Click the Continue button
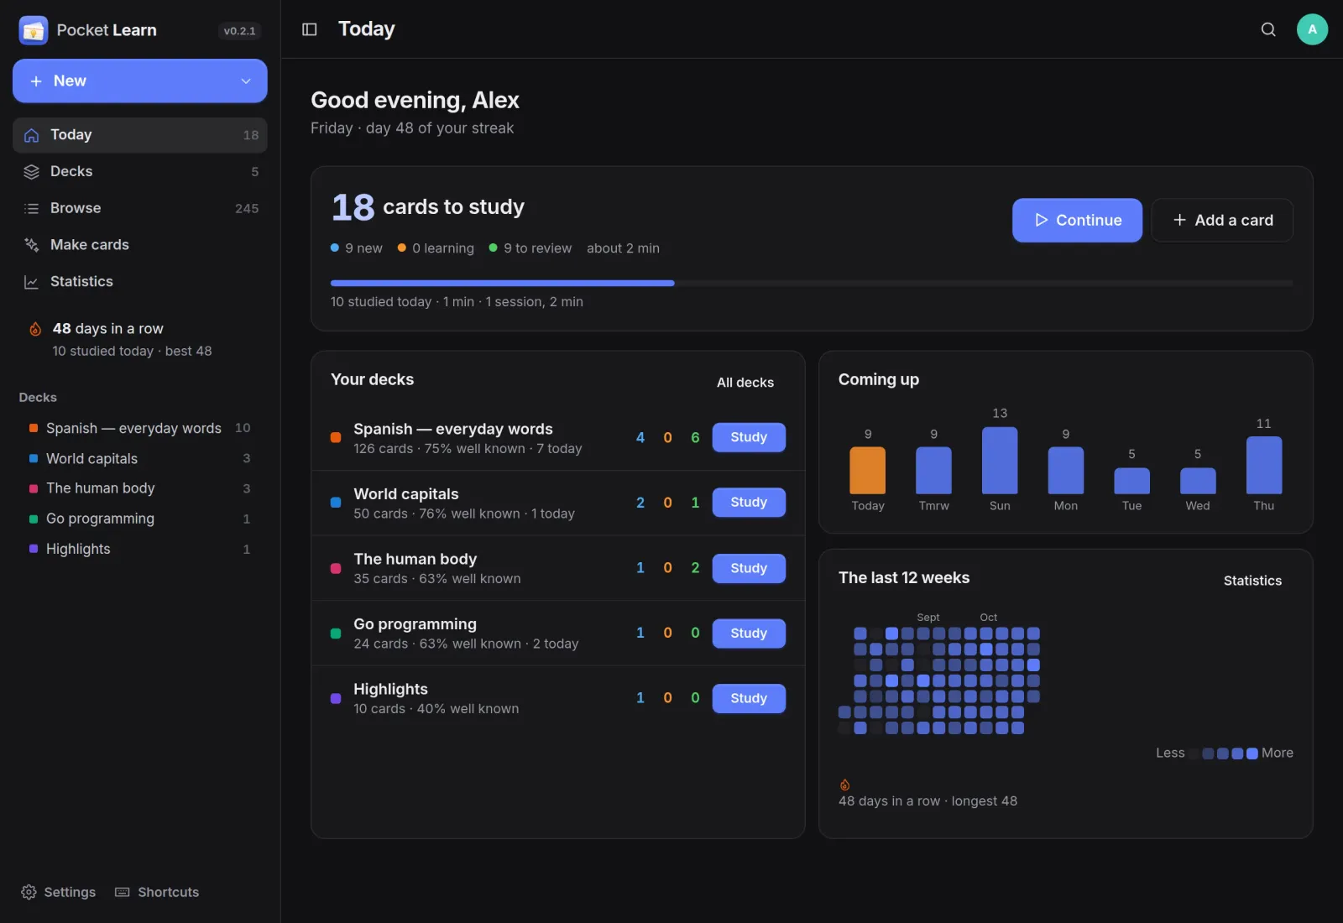1343x923 pixels. click(1077, 220)
